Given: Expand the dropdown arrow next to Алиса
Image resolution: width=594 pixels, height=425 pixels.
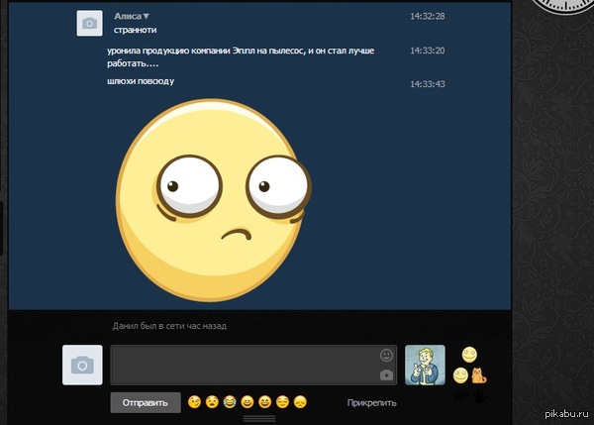Looking at the screenshot, I should click(147, 17).
